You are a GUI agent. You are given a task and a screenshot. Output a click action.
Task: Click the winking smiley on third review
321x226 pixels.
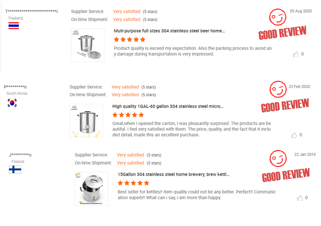click(x=278, y=158)
